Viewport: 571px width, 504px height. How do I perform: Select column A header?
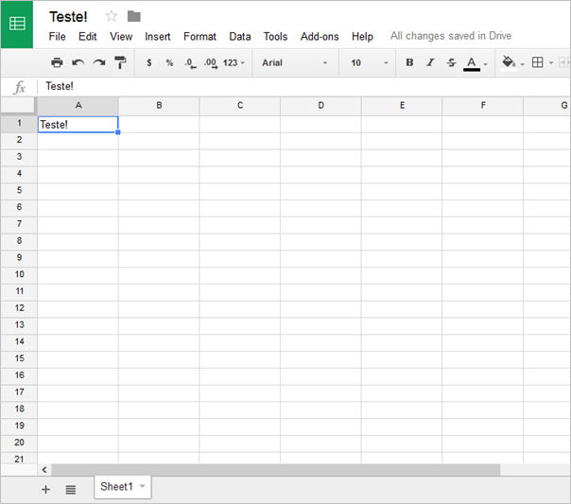coord(78,106)
